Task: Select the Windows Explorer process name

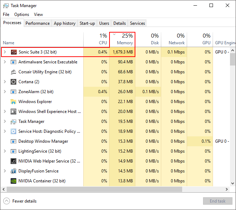Action: tap(35, 102)
